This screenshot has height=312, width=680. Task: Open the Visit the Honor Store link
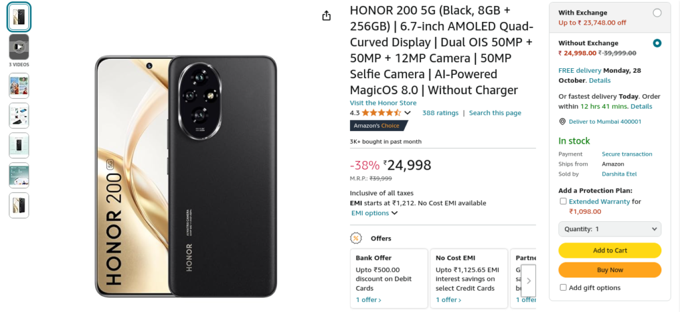click(x=383, y=103)
